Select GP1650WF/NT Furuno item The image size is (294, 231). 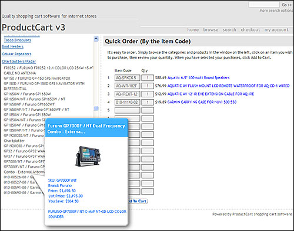(x=36, y=110)
